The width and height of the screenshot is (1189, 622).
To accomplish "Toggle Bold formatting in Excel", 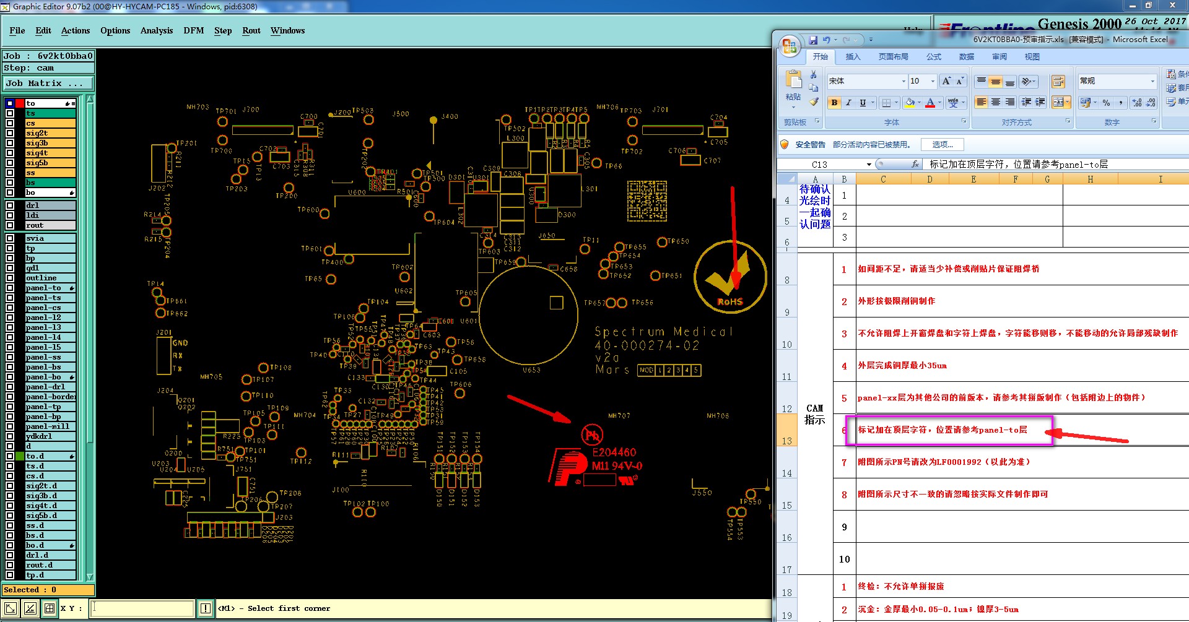I will 834,103.
